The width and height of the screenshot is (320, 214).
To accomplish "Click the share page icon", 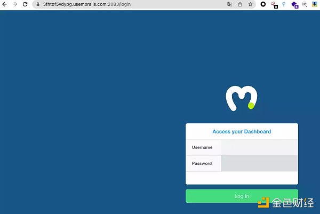I will pyautogui.click(x=240, y=4).
